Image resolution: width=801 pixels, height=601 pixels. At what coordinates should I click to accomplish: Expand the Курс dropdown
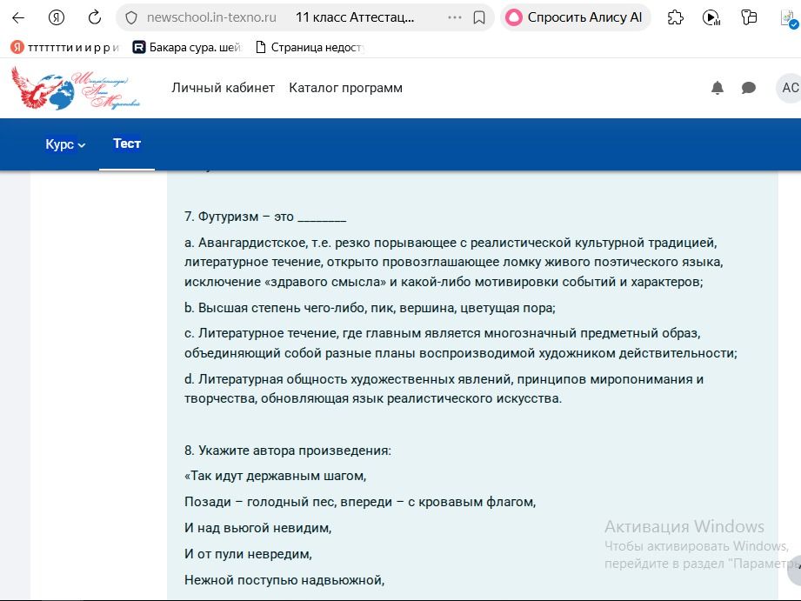tap(65, 144)
